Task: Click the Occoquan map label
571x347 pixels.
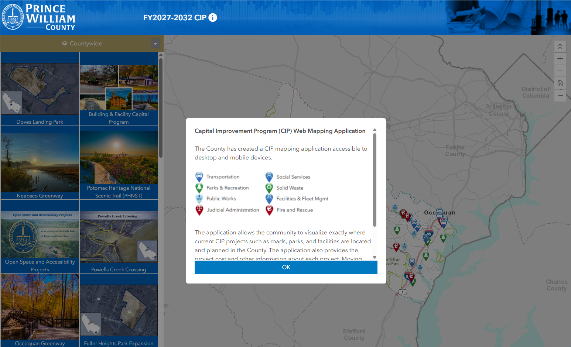Action: point(440,213)
